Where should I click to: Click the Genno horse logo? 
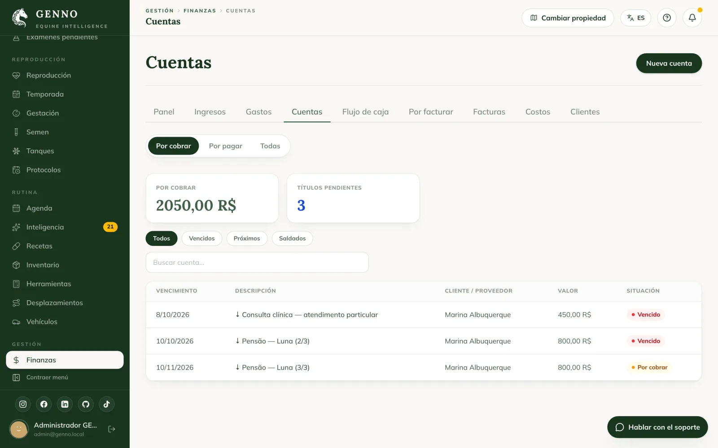pyautogui.click(x=20, y=17)
